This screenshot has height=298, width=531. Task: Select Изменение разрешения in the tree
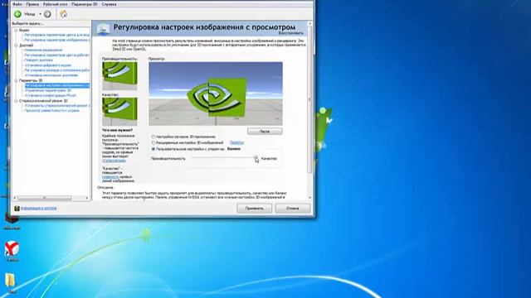tap(43, 50)
